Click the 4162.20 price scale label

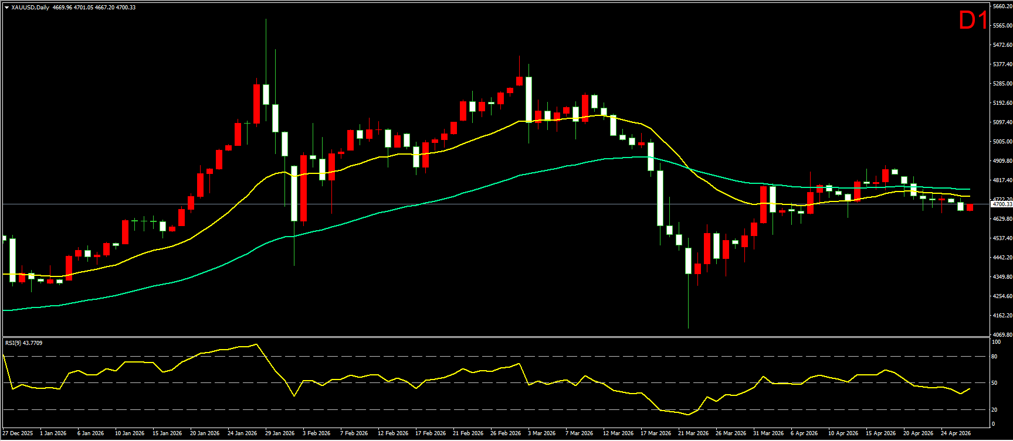click(1001, 316)
